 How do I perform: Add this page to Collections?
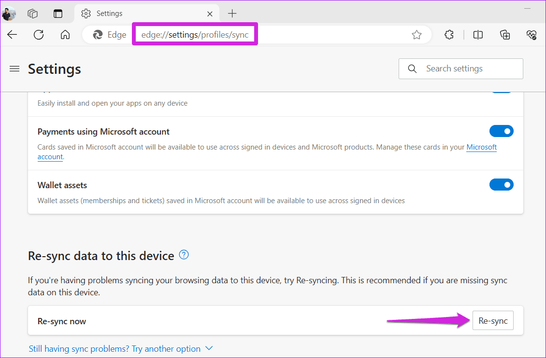coord(505,34)
